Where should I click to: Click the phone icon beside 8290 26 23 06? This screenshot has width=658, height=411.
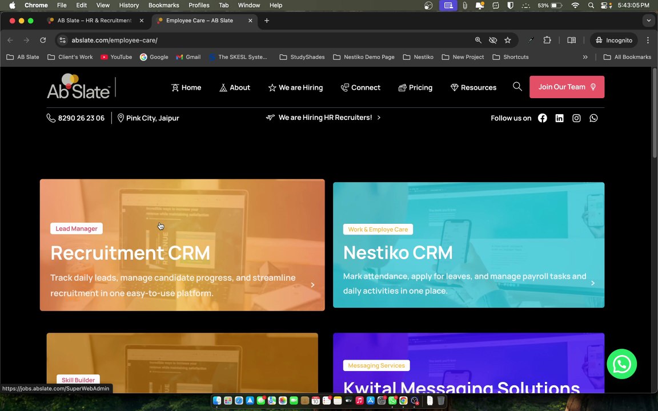tap(51, 118)
